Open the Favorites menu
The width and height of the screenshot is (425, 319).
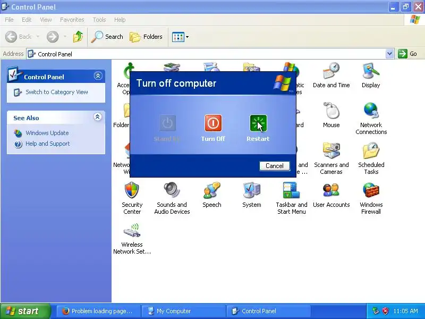[72, 20]
